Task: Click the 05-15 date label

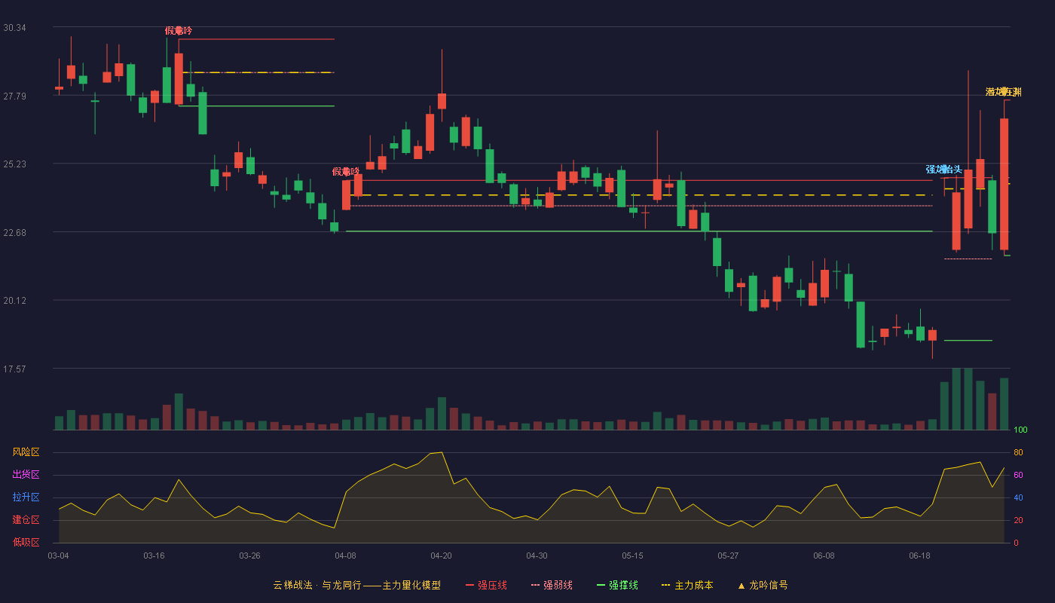Action: (x=632, y=556)
